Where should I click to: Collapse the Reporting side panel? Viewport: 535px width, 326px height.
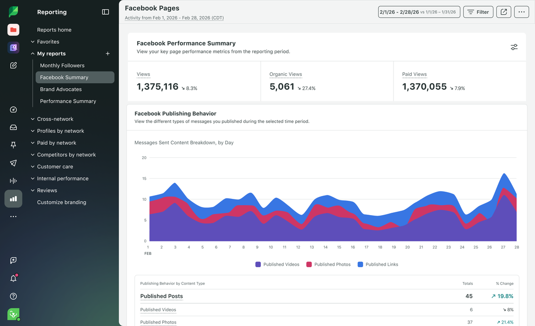(106, 12)
